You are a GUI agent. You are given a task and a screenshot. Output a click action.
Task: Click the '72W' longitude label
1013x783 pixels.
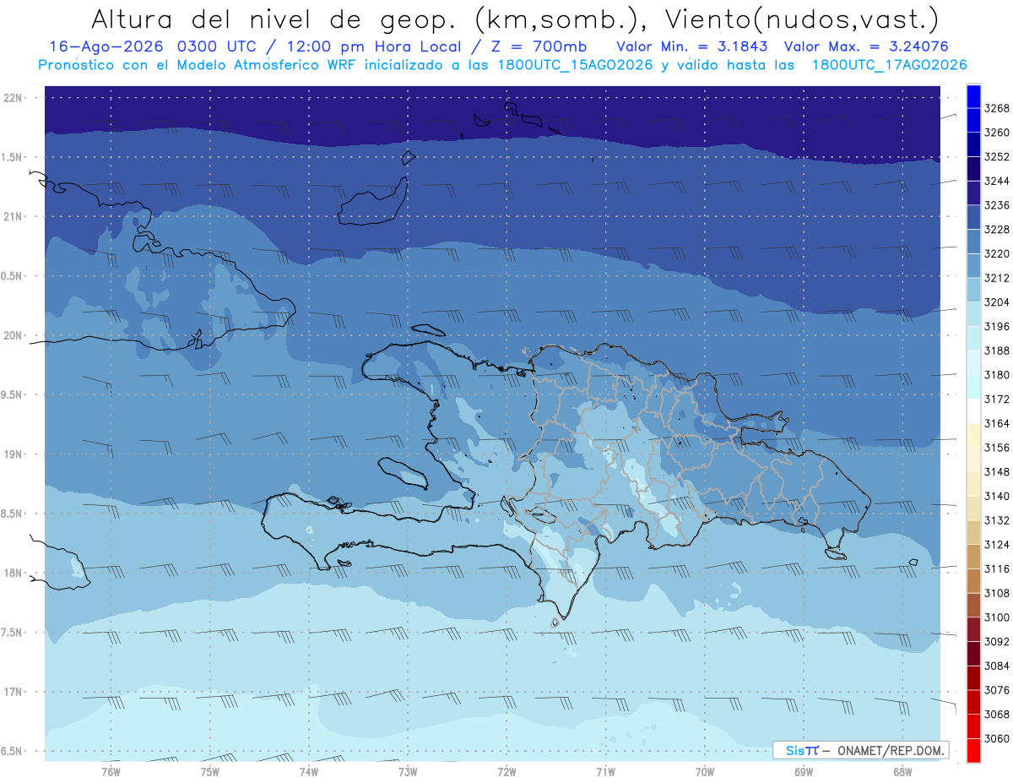click(x=506, y=771)
